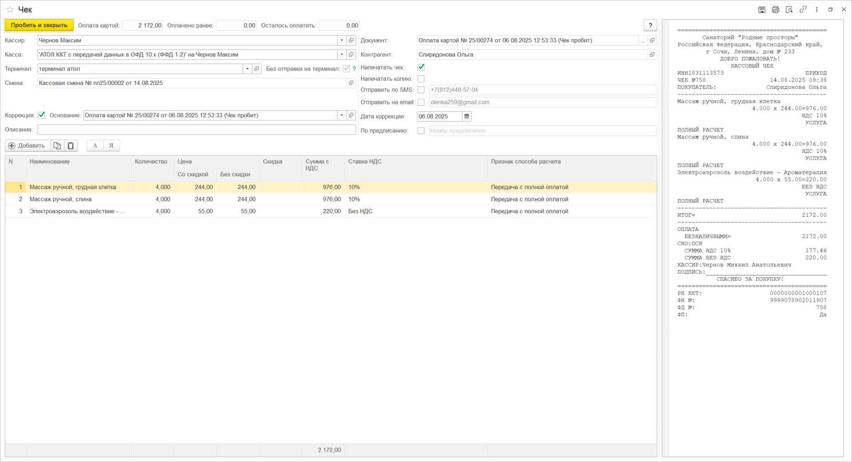Open the print preview icon
This screenshot has width=852, height=462.
click(x=789, y=9)
